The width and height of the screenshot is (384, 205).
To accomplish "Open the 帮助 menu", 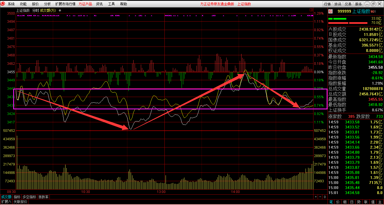I will 123,4.
